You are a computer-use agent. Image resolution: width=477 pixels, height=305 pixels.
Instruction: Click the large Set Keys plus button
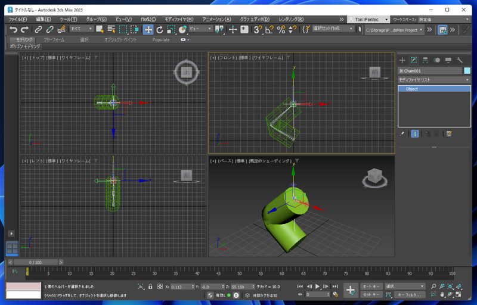(351, 290)
